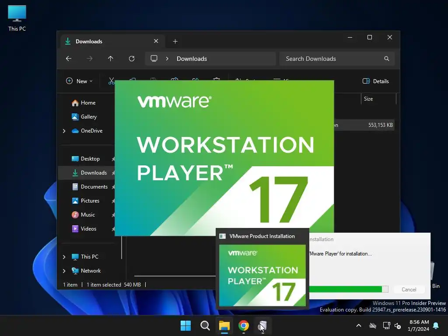Go back in File Explorer
Viewport: 448px width, 336px height.
click(x=69, y=59)
